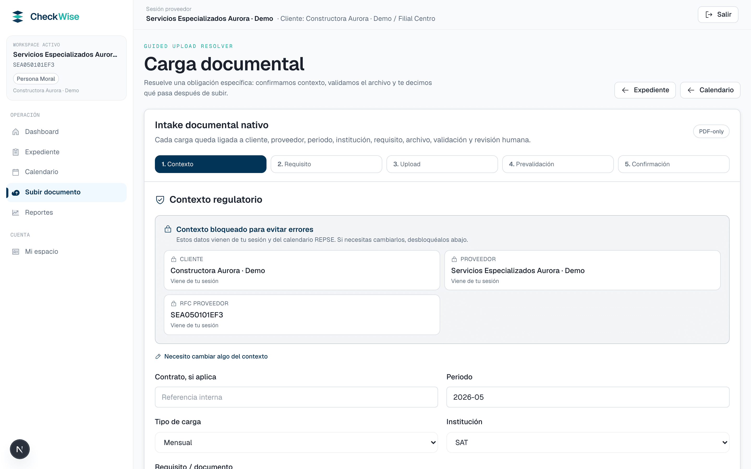Go back to Expediente with the top button
The width and height of the screenshot is (751, 469).
point(645,90)
